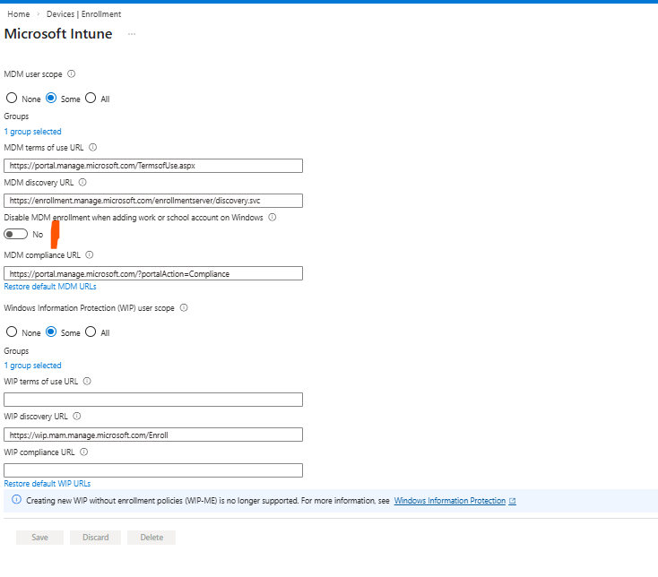Select None for MDM user scope

click(12, 99)
